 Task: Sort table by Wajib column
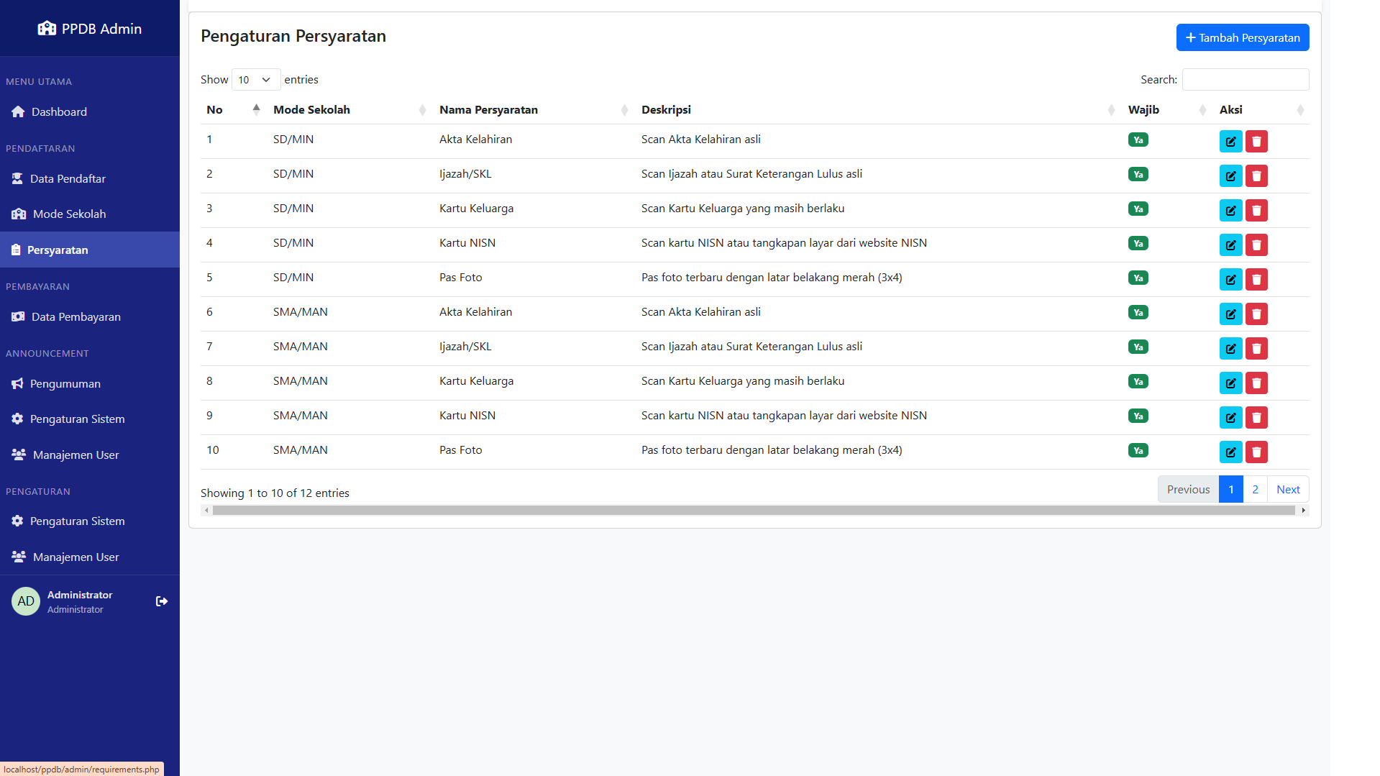1168,110
